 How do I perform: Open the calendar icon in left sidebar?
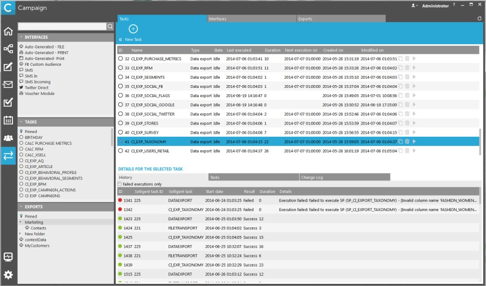[x=8, y=120]
